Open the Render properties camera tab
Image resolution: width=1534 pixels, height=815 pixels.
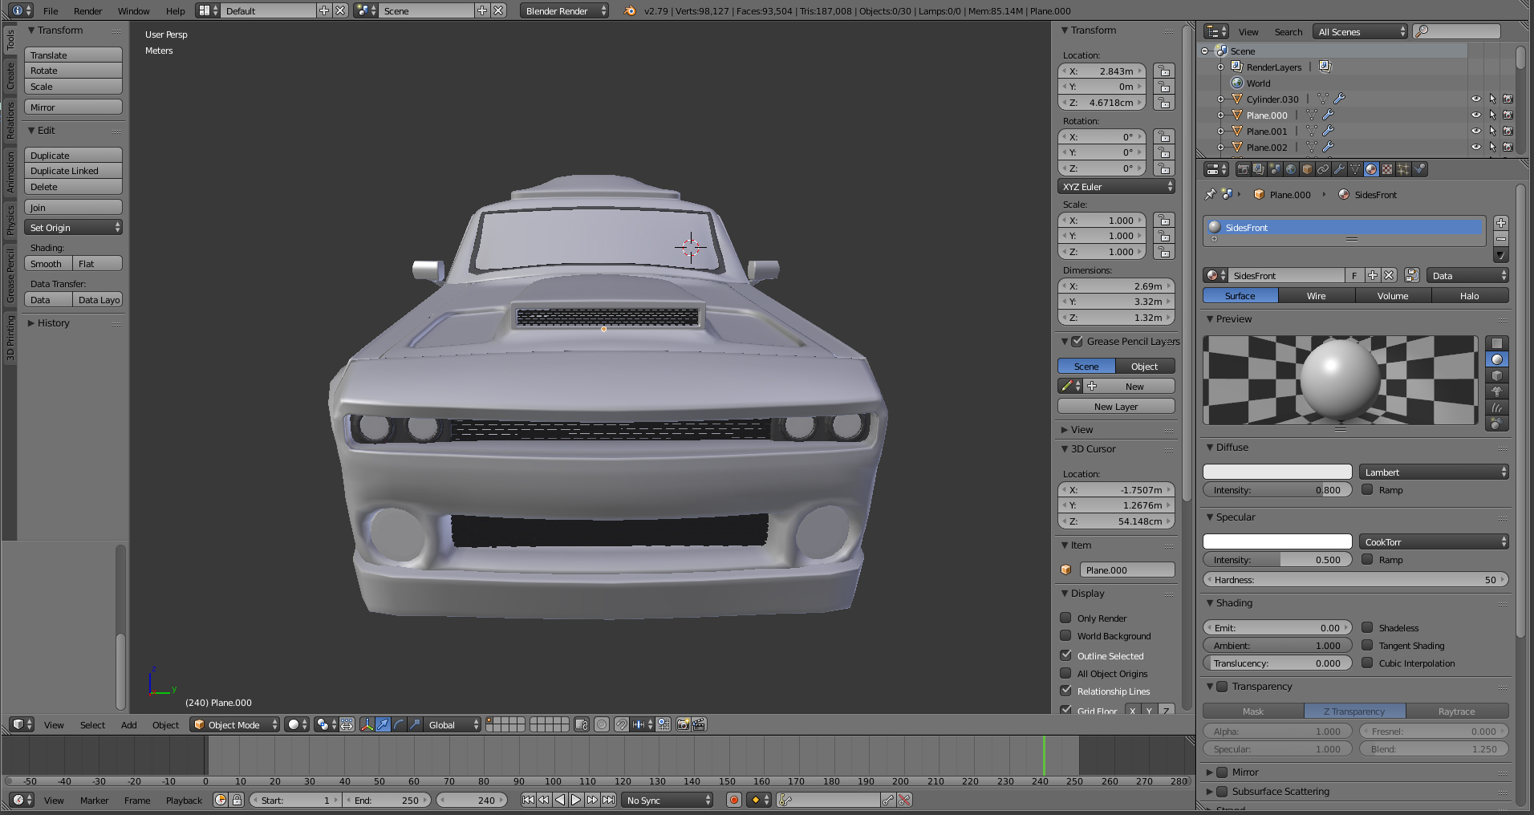[x=1243, y=169]
